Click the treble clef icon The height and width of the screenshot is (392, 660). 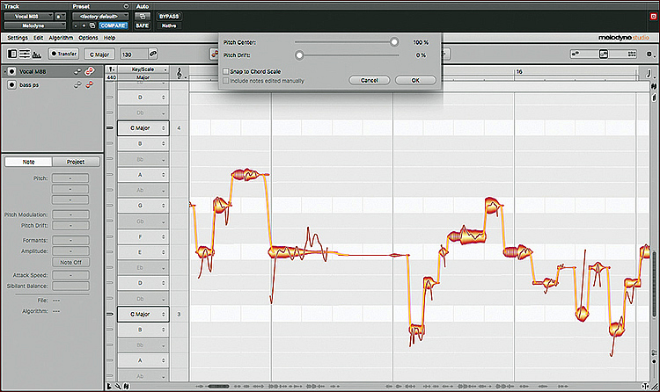[180, 71]
